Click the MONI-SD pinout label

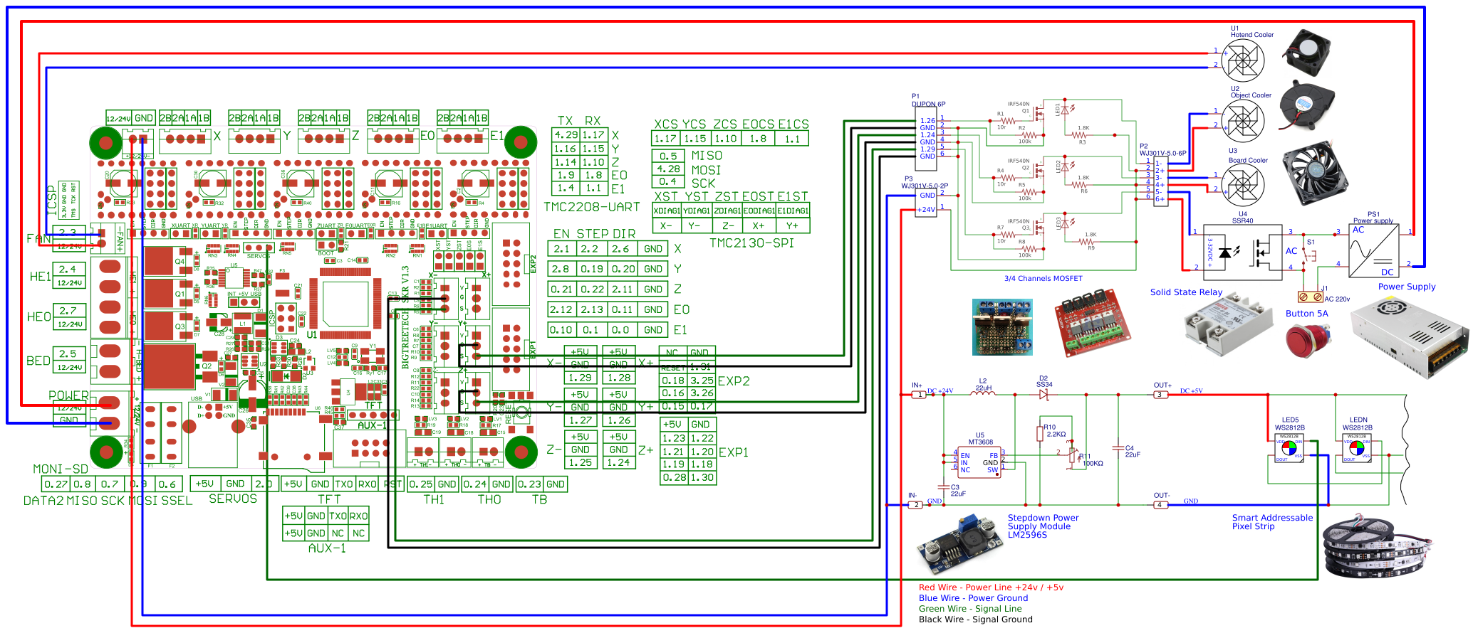(x=61, y=469)
